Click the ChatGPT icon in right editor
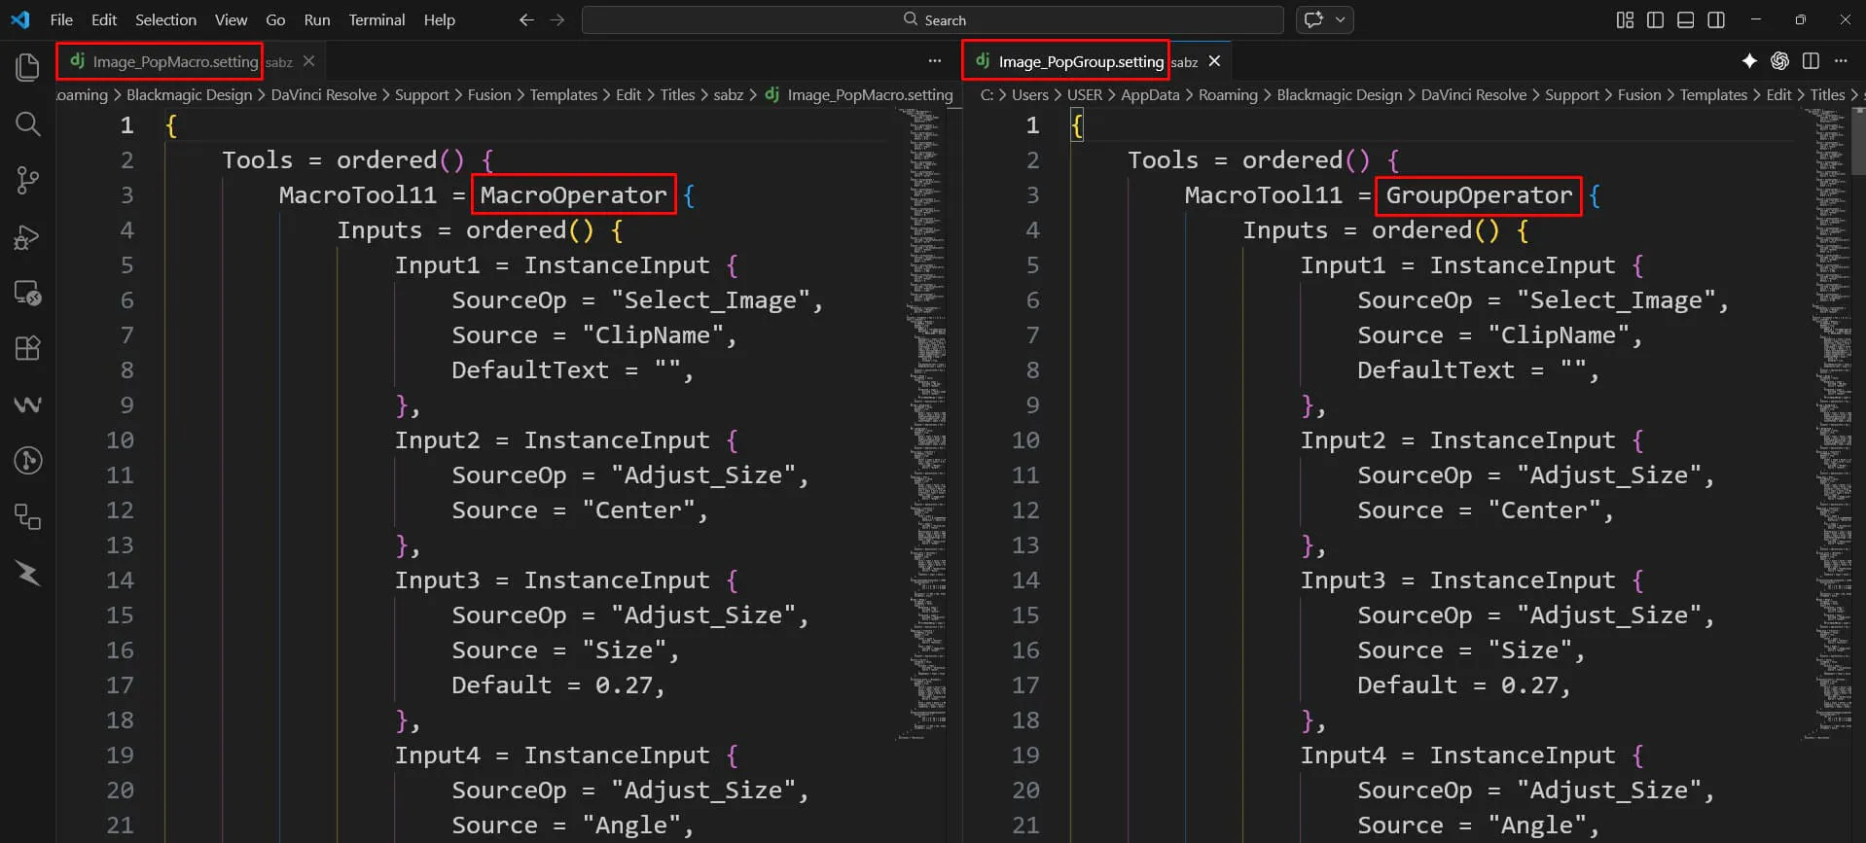Screen dimensions: 1866x843 click(1779, 61)
